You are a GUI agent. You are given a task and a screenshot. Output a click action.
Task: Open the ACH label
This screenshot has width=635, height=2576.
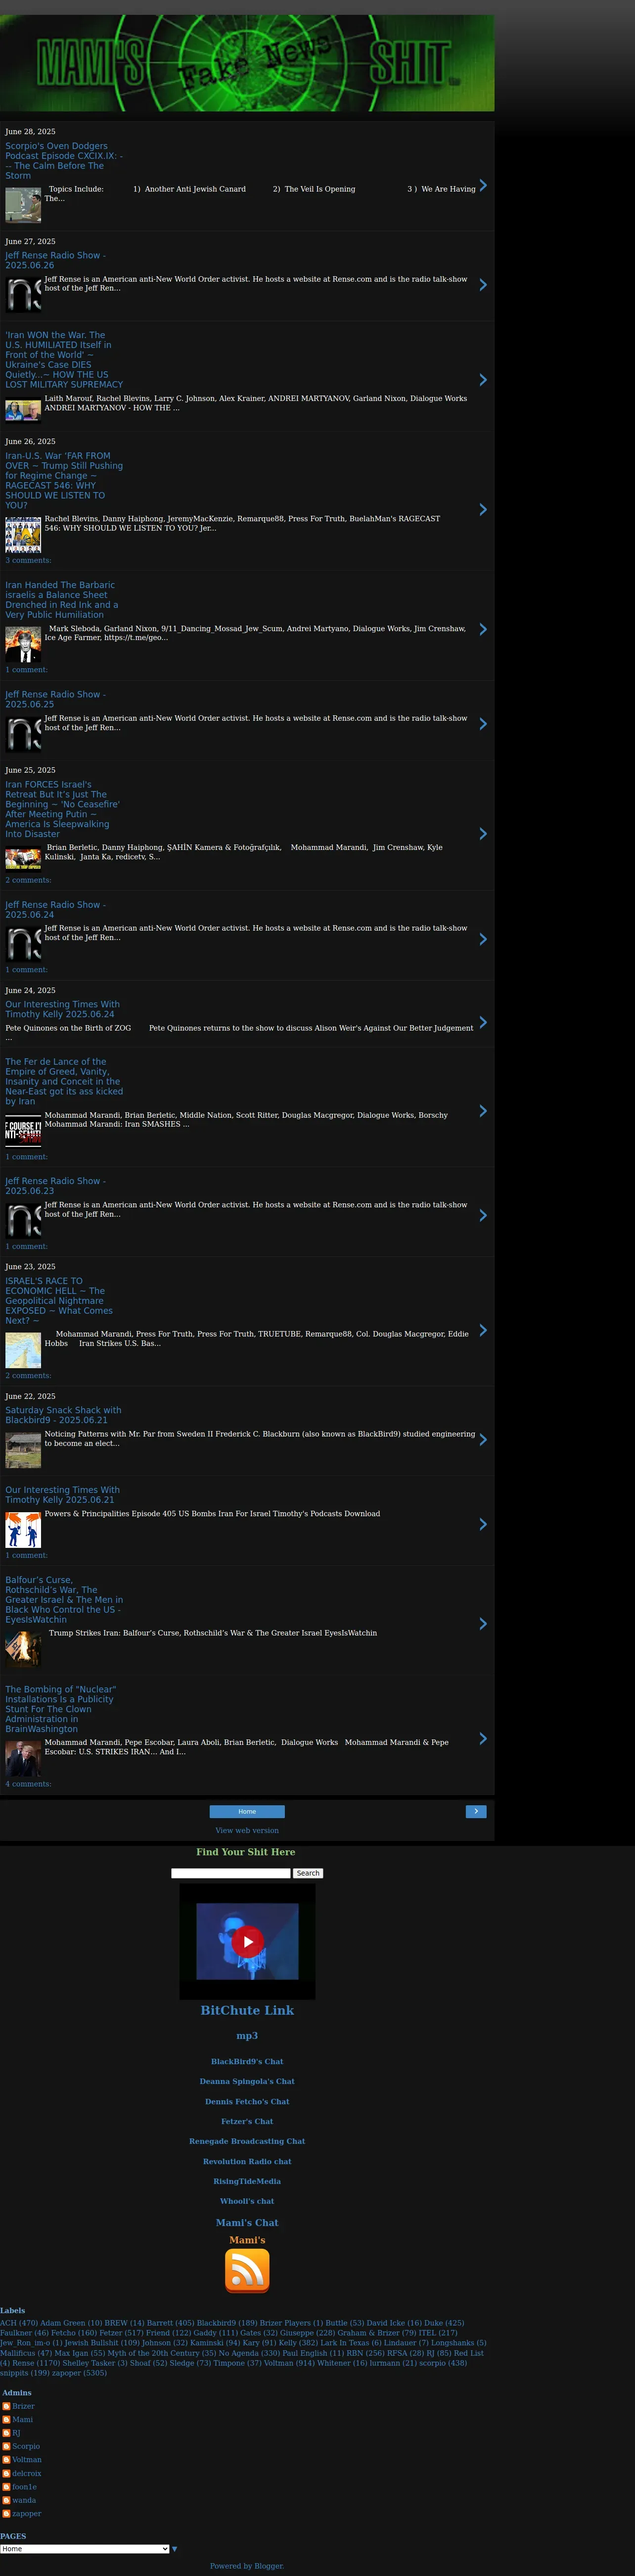pyautogui.click(x=8, y=2323)
